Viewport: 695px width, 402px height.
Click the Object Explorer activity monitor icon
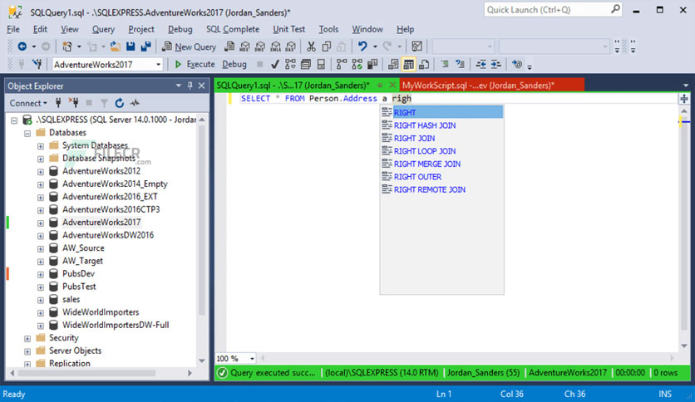tap(135, 103)
